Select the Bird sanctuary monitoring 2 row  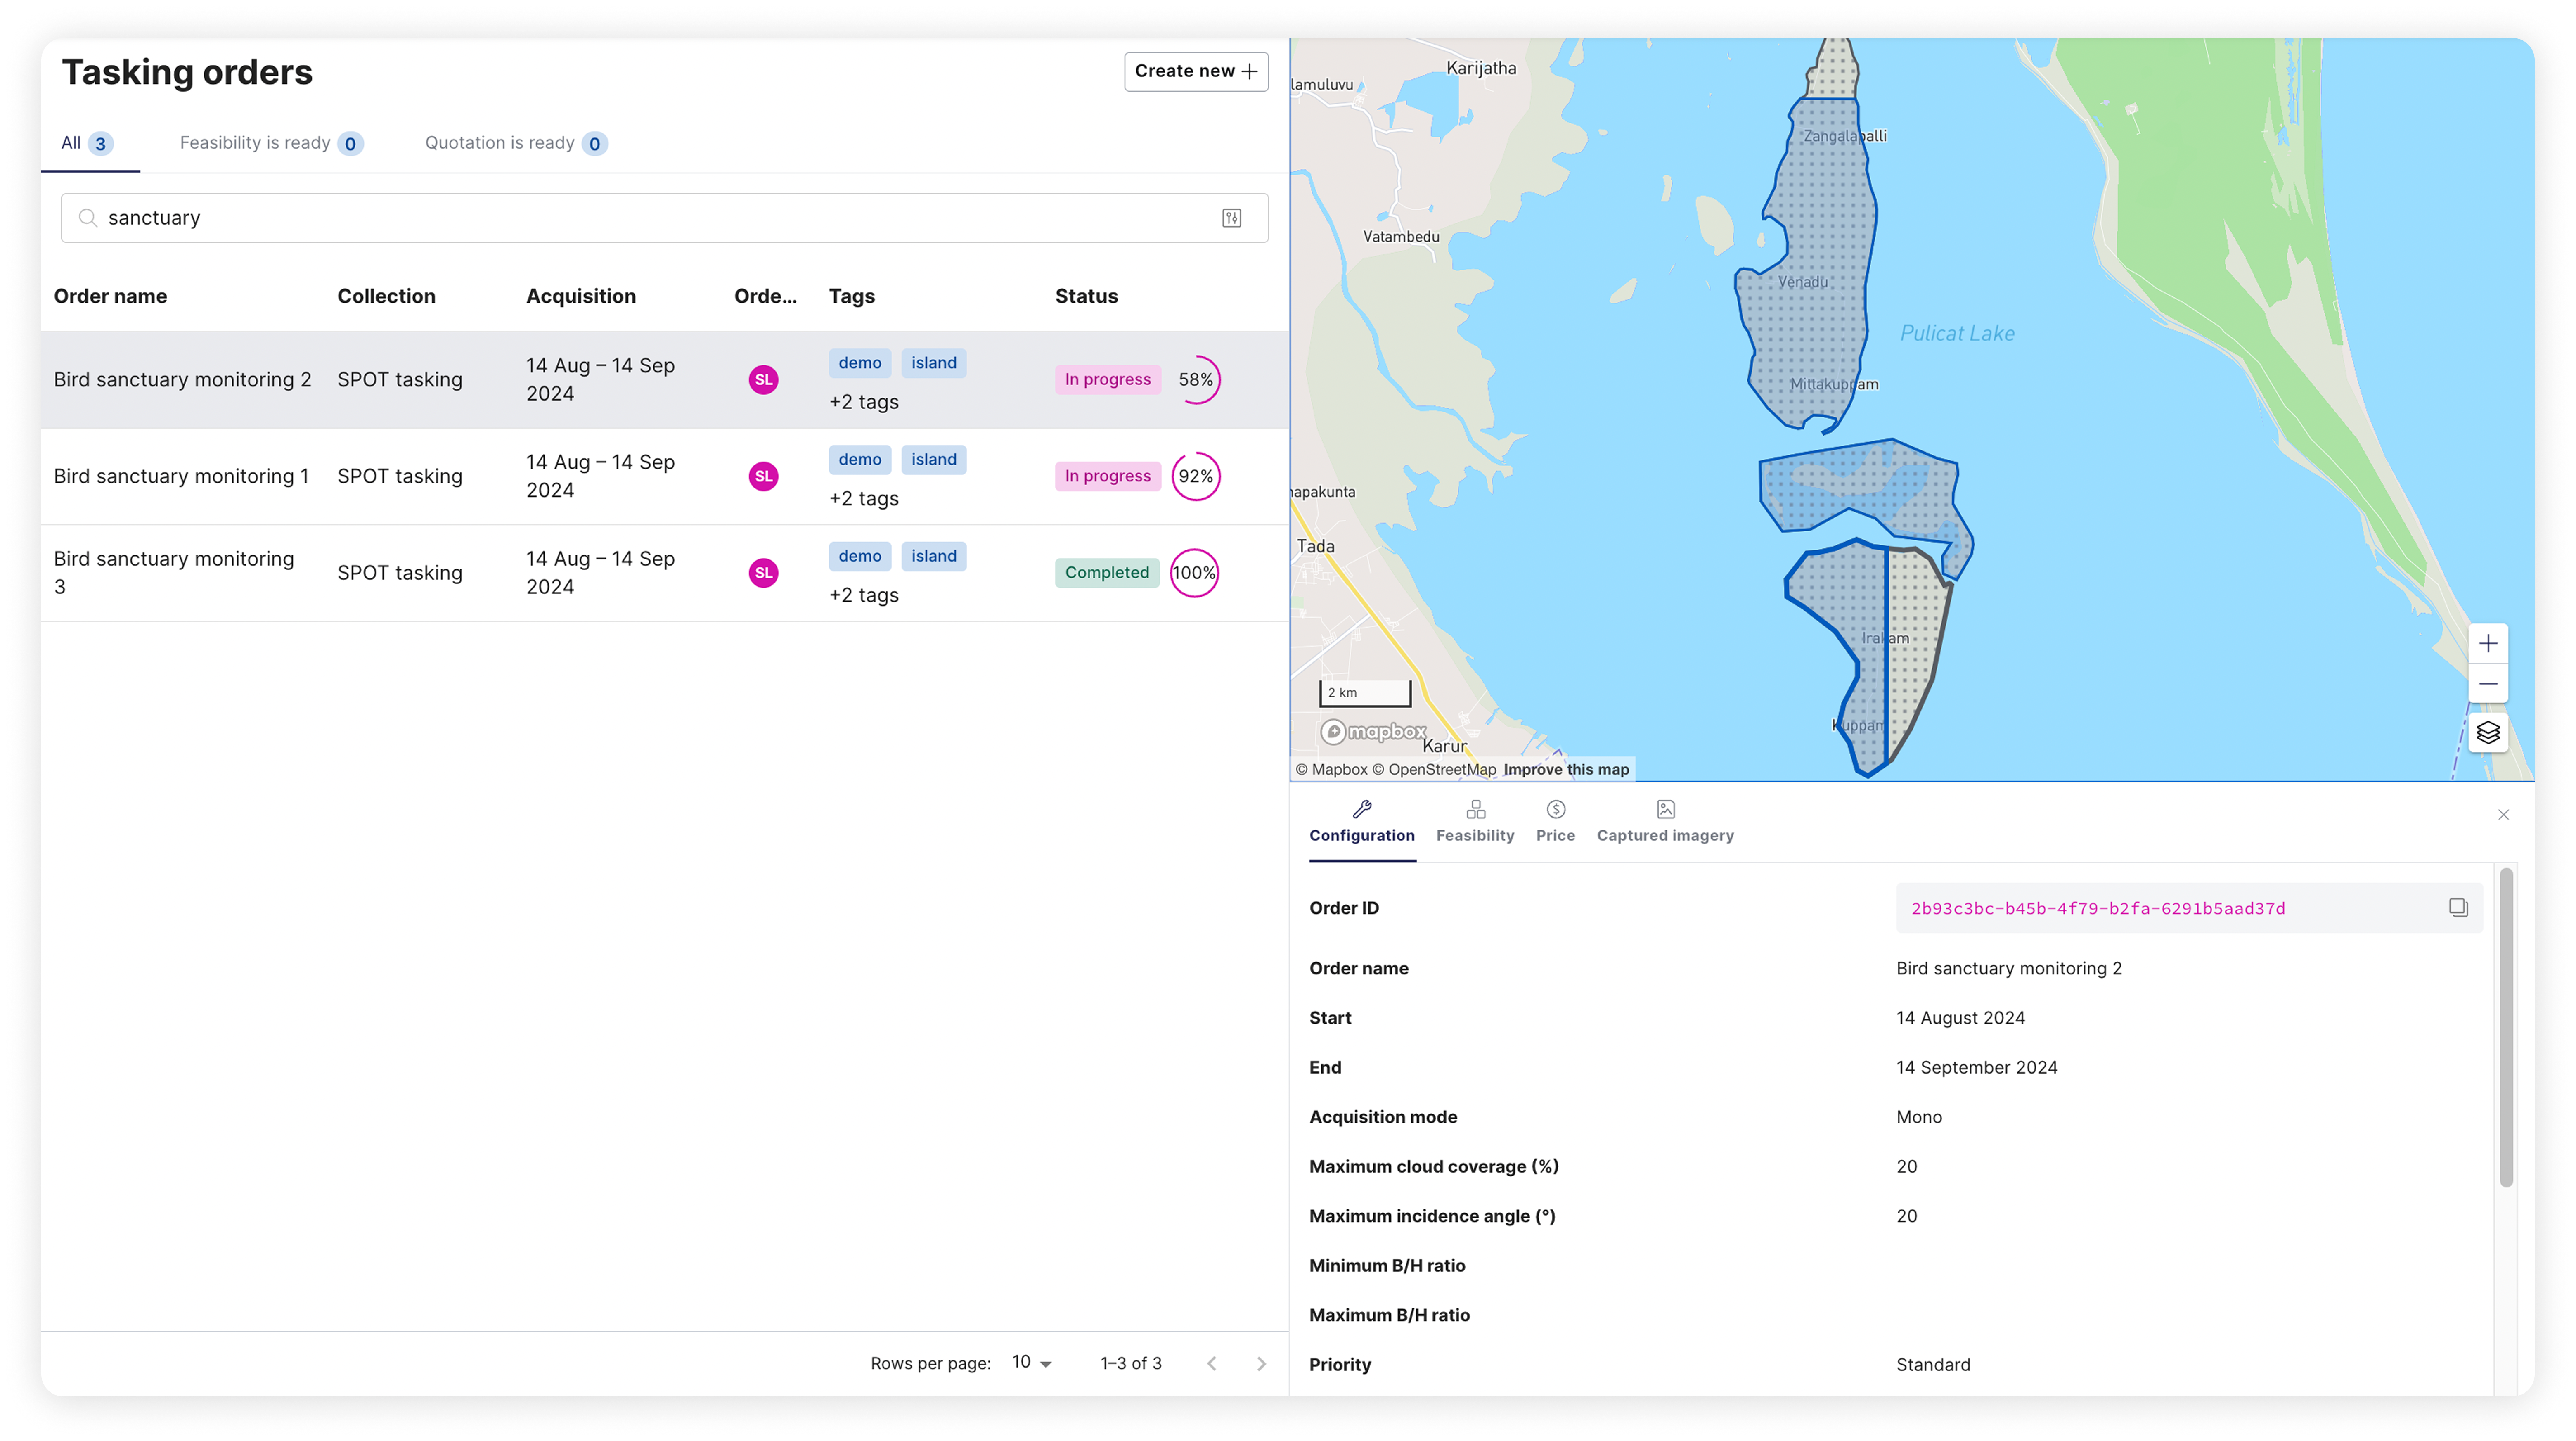click(x=664, y=380)
